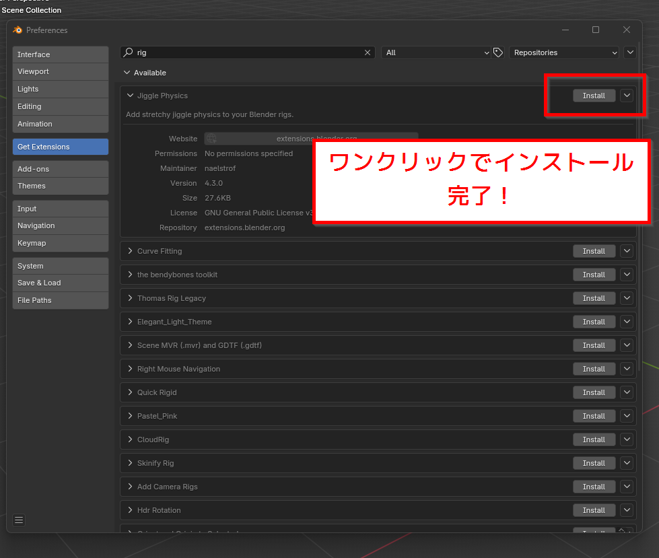Clear the search field with the X icon
Image resolution: width=659 pixels, height=558 pixels.
[368, 53]
